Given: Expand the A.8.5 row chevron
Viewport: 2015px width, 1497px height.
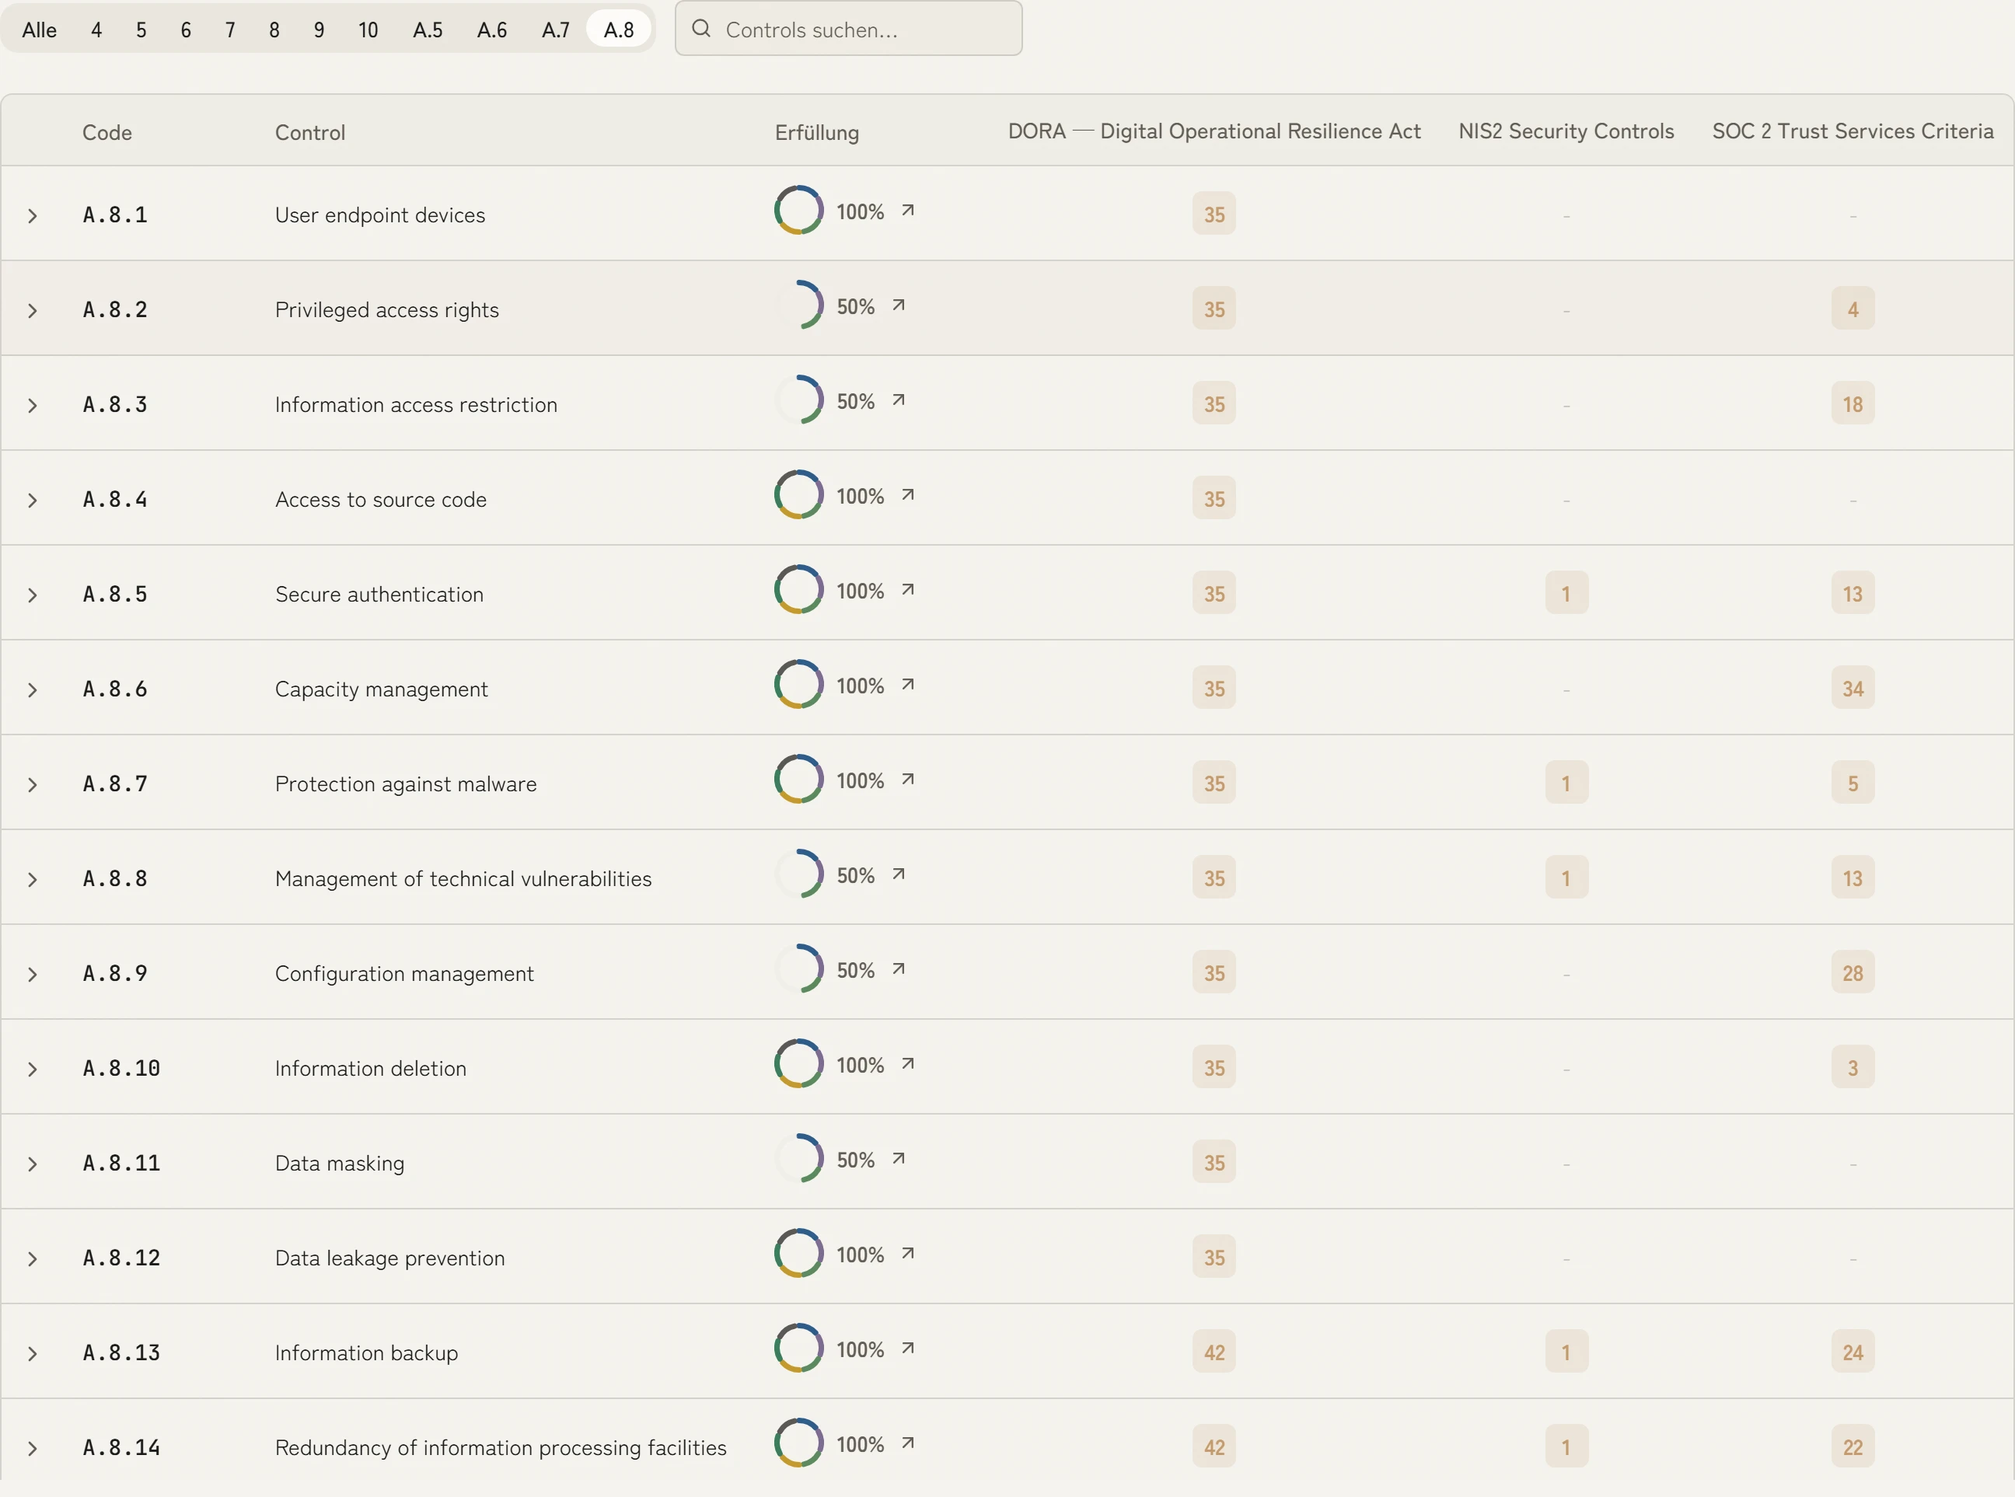Looking at the screenshot, I should [x=33, y=595].
